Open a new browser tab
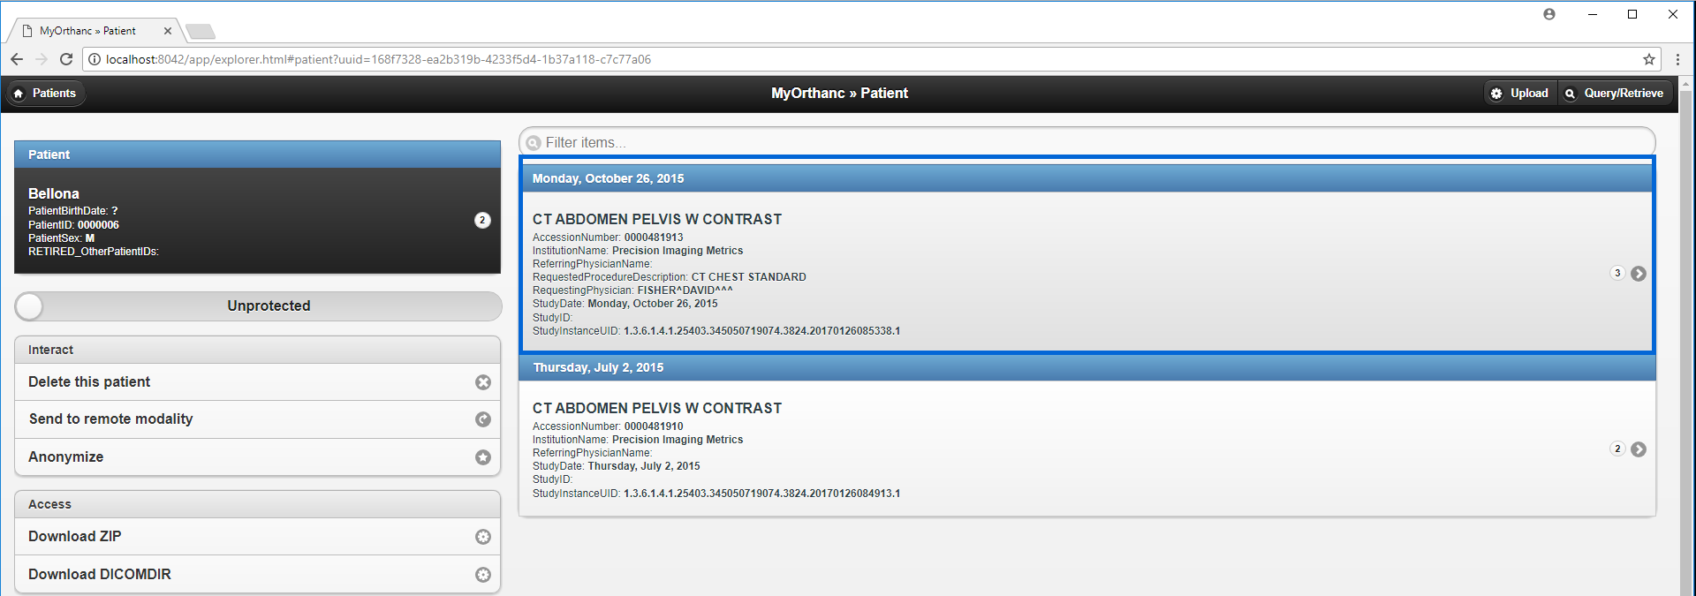The image size is (1696, 596). click(201, 32)
